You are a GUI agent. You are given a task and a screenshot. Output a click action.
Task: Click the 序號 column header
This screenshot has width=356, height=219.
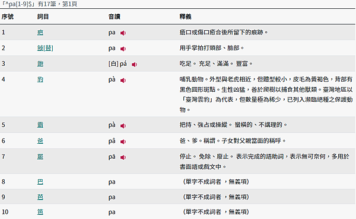click(8, 17)
